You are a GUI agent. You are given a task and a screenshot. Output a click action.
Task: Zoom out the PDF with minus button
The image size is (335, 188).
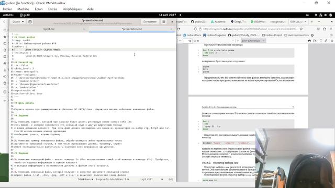[233, 41]
